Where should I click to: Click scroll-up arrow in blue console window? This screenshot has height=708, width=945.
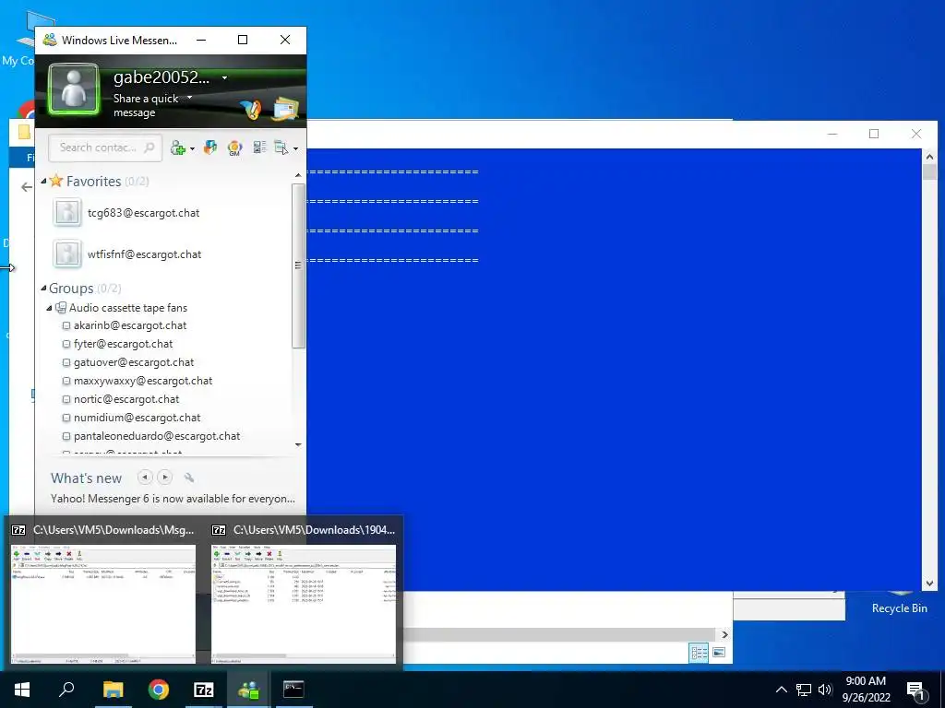pos(929,157)
